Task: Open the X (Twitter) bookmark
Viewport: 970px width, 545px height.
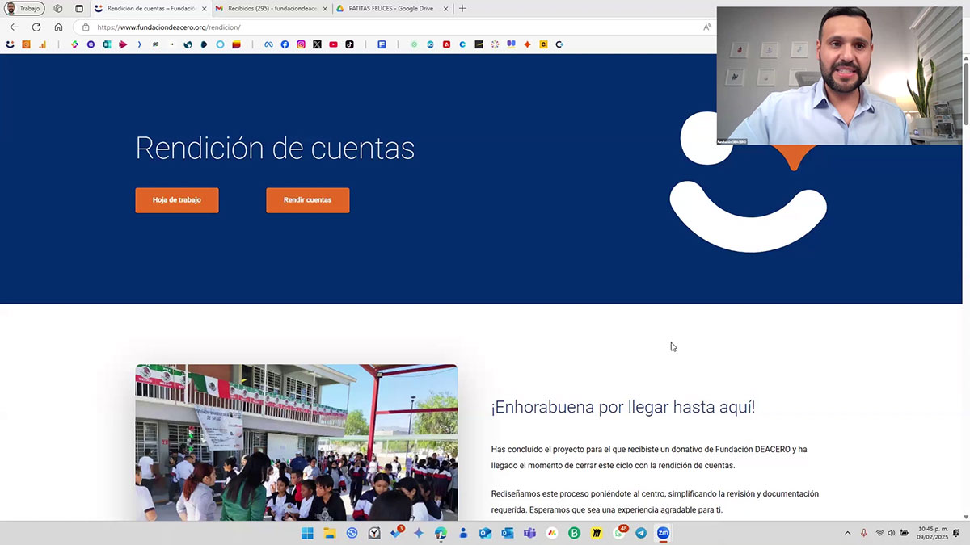Action: (317, 44)
